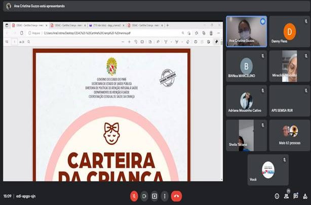Screen dimensions: 311x205
Task: Open the present screen option
Action: [x=154, y=196]
